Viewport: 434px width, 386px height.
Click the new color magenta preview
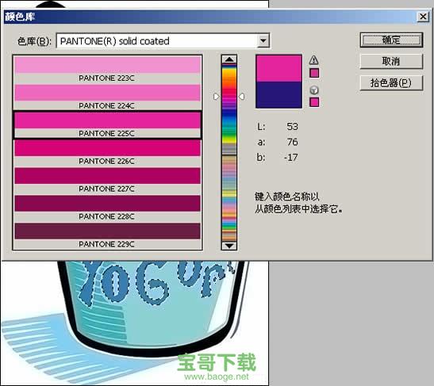[x=278, y=68]
